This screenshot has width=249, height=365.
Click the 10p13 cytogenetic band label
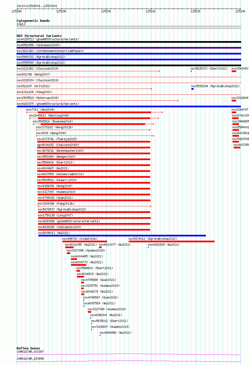click(x=21, y=24)
